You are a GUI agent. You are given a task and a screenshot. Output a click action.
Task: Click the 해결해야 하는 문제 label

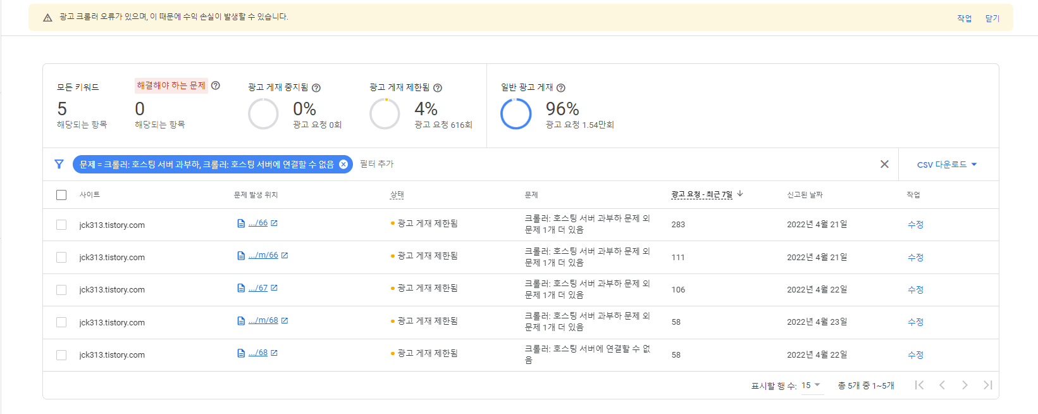click(x=171, y=85)
